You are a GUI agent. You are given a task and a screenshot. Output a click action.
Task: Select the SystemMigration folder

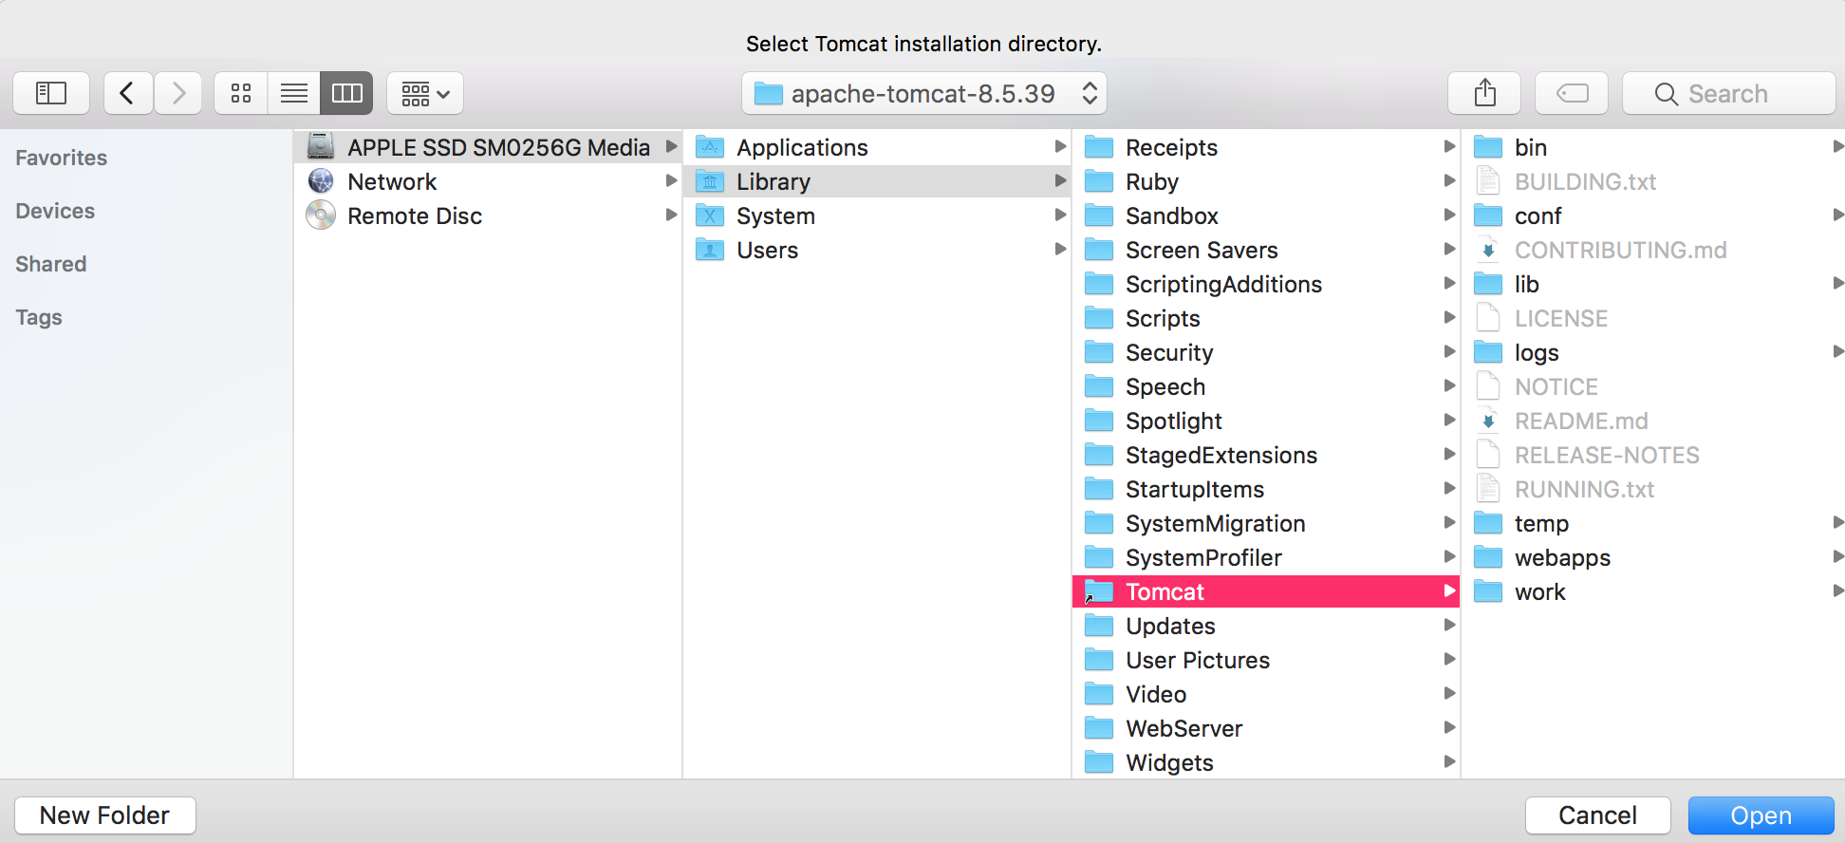[1266, 523]
